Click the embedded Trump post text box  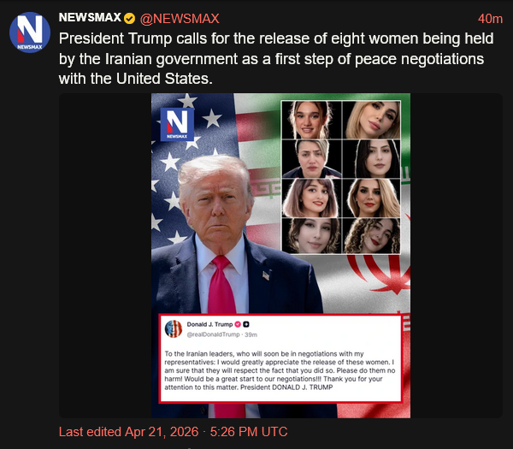280,358
